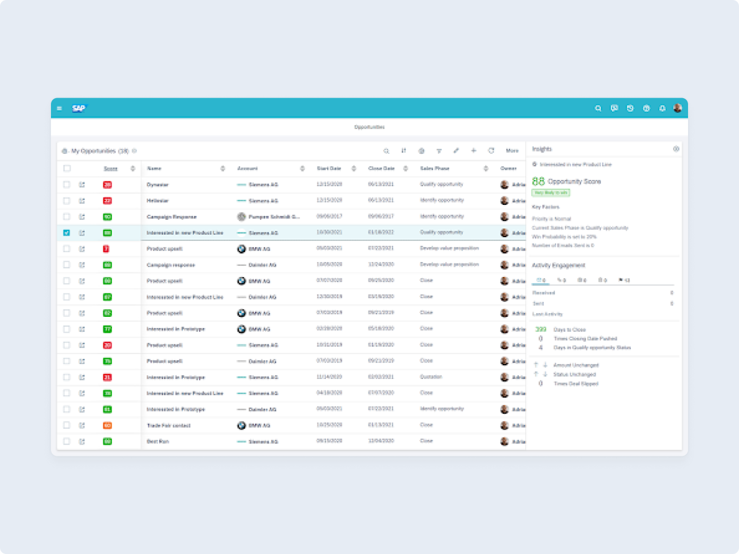The image size is (739, 554).
Task: Open quick view icon for Best Run row
Action: pos(82,441)
